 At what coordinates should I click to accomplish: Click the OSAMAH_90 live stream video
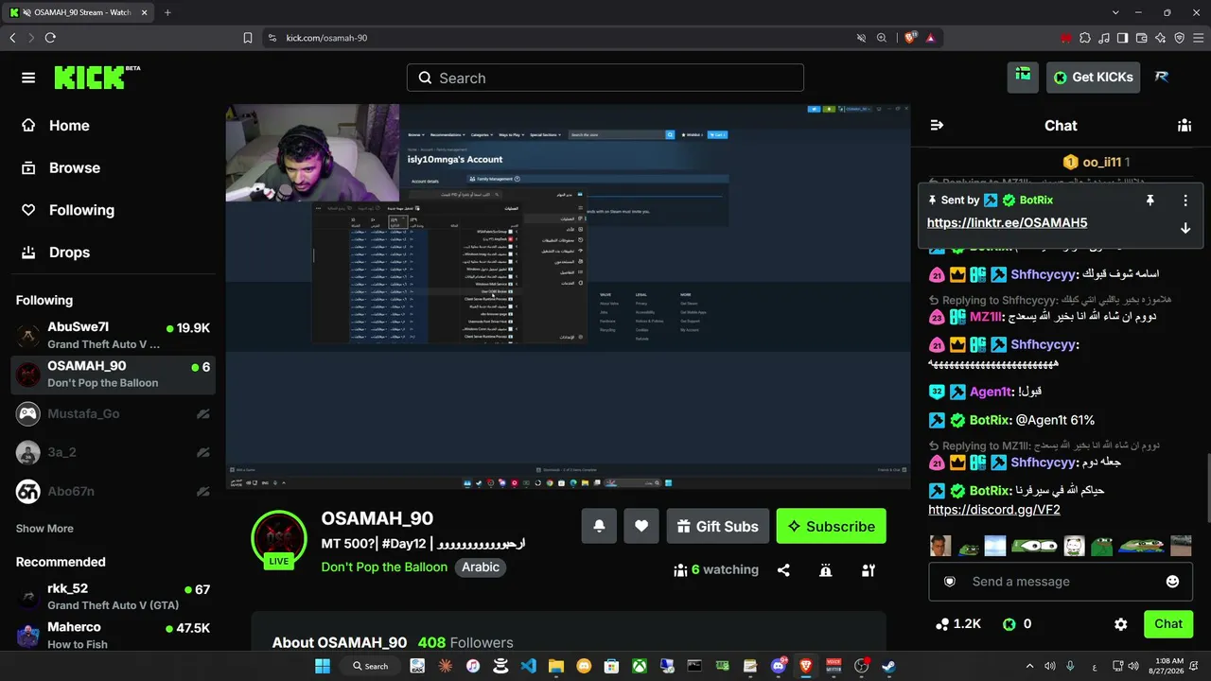coord(568,297)
